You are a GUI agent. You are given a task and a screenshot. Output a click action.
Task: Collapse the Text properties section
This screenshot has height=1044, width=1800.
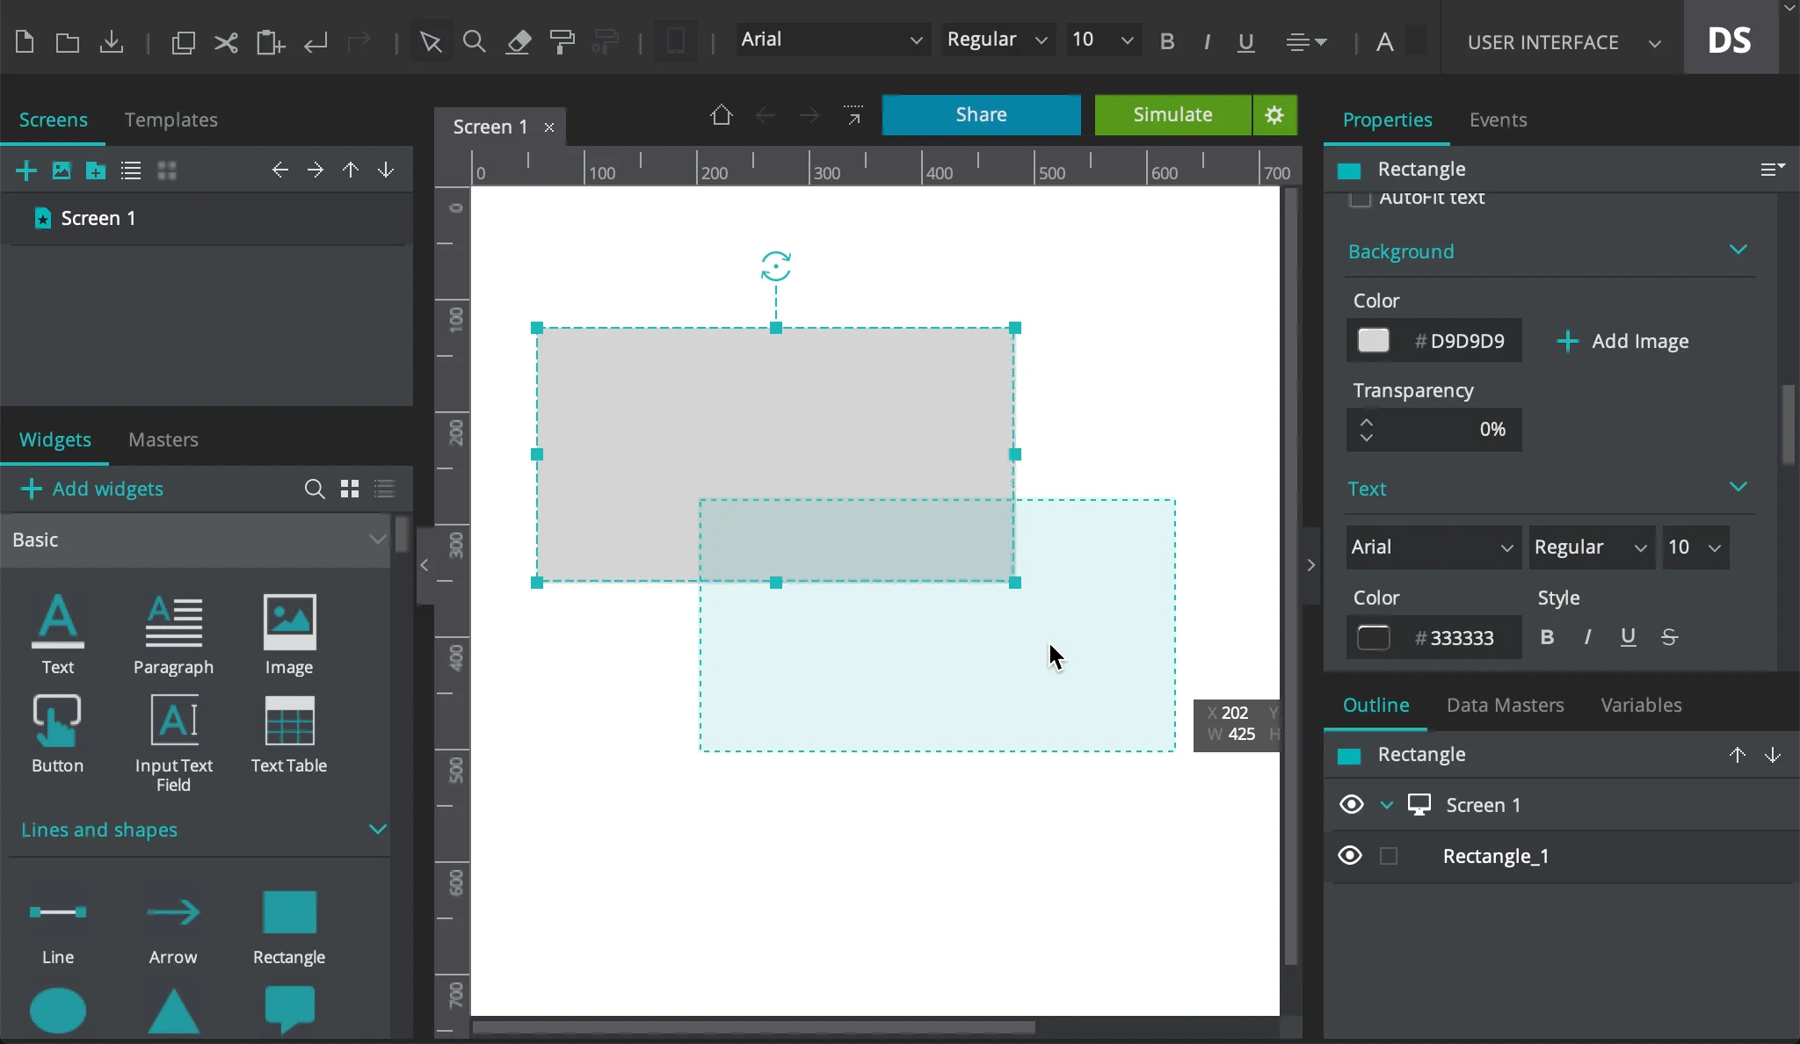coord(1738,488)
